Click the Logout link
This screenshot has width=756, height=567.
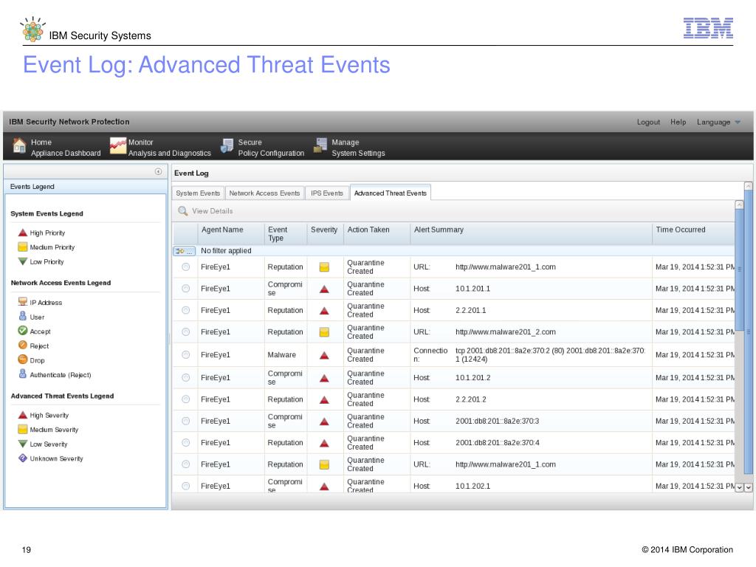point(648,123)
